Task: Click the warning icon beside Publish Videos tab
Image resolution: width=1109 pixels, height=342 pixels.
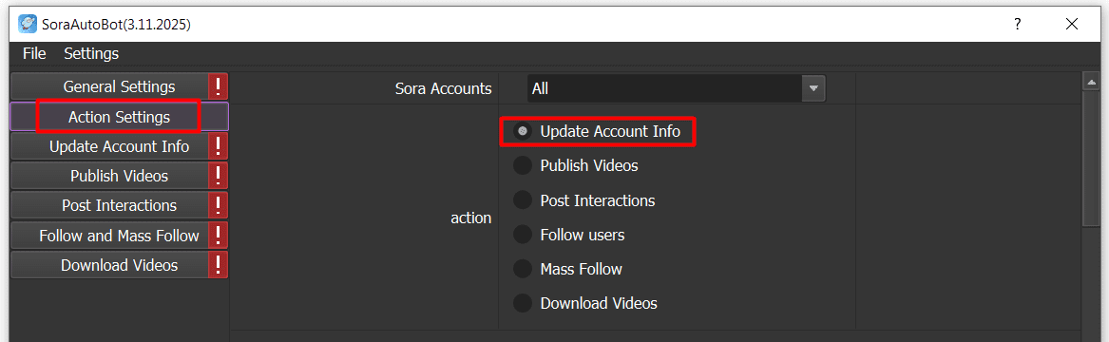Action: click(x=218, y=176)
